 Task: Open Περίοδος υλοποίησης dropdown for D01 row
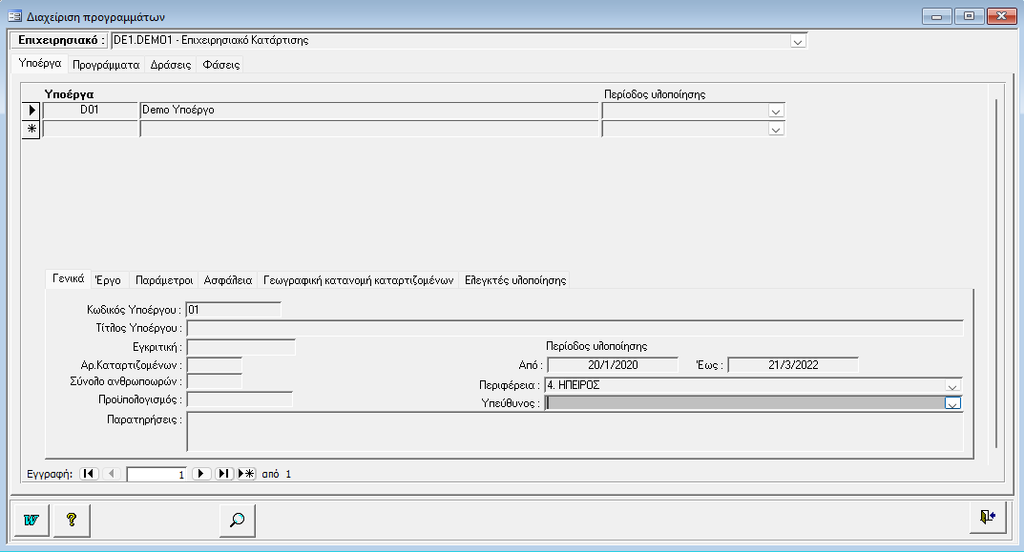775,111
